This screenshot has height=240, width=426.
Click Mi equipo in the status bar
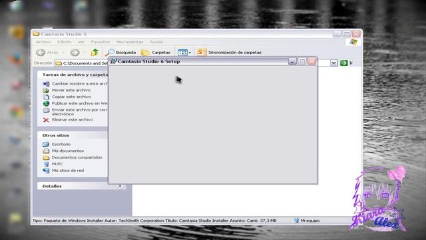pyautogui.click(x=307, y=221)
